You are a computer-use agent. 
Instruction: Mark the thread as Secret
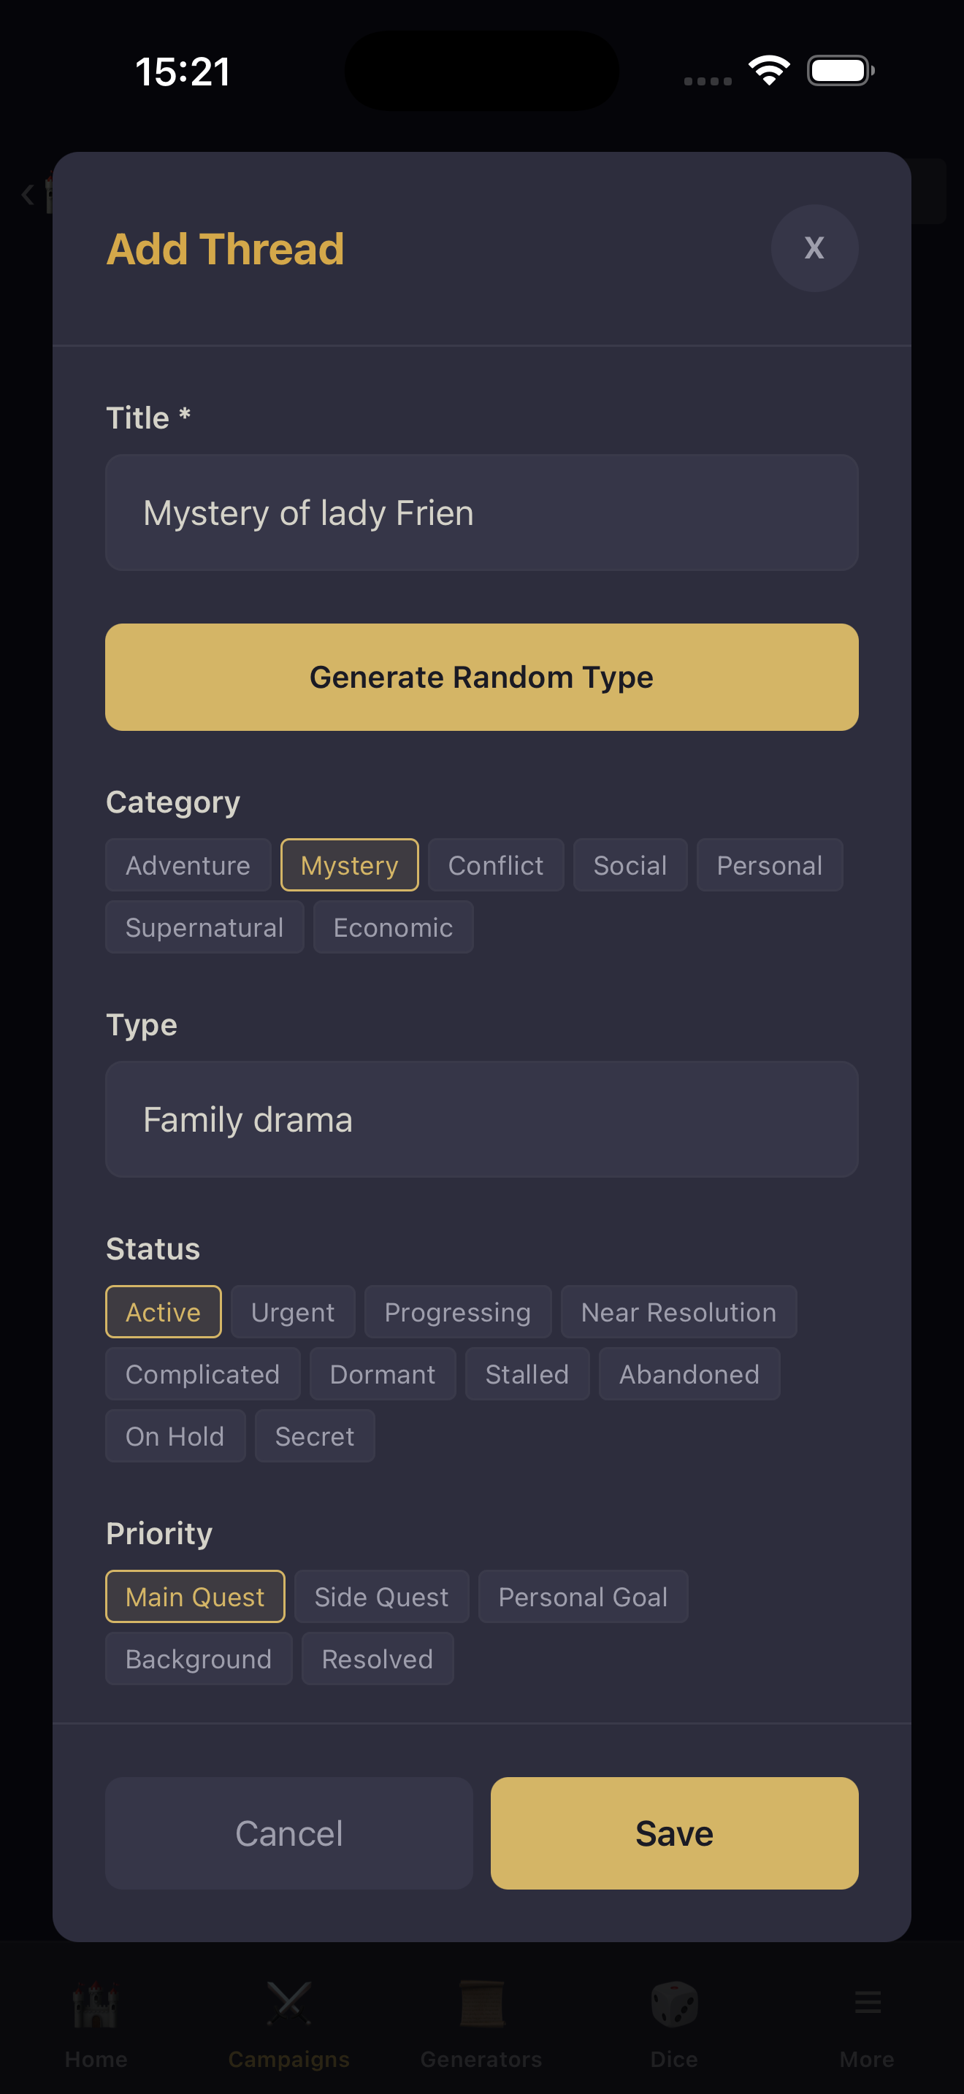tap(315, 1435)
